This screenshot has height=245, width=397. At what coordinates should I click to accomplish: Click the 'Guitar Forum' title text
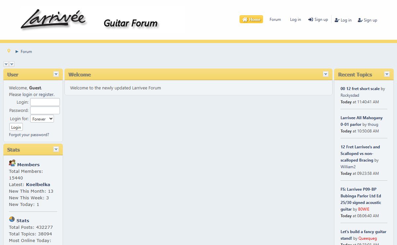tap(131, 23)
